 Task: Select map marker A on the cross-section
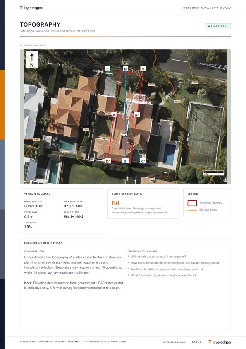coord(114,115)
